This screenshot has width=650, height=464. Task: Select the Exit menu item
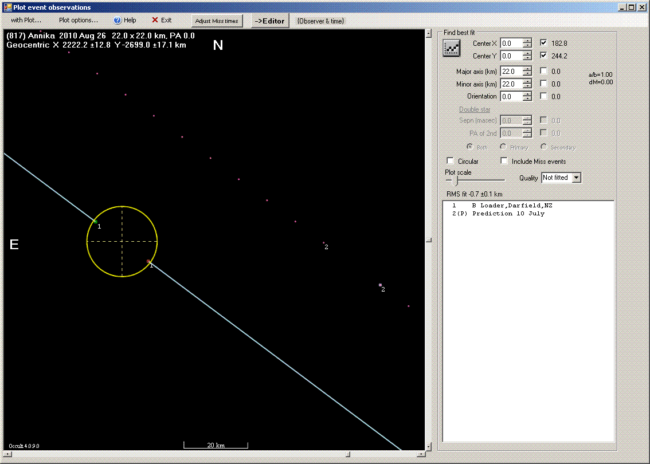162,20
